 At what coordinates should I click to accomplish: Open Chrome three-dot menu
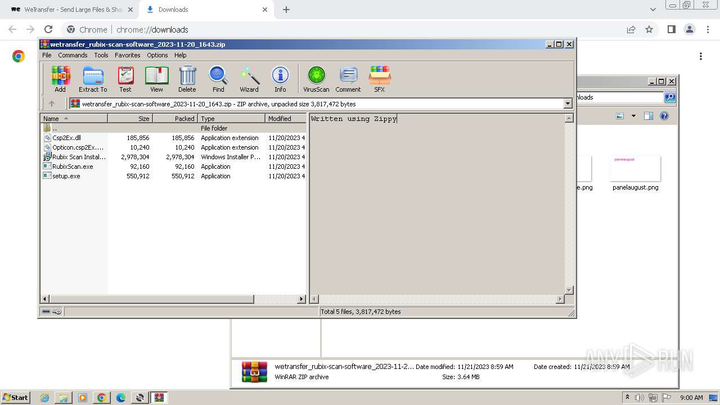[x=707, y=30]
